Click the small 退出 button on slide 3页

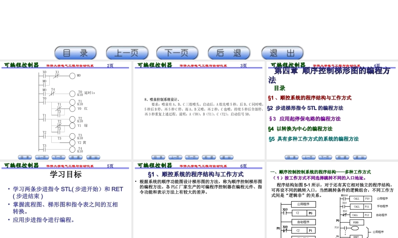coord(226,157)
